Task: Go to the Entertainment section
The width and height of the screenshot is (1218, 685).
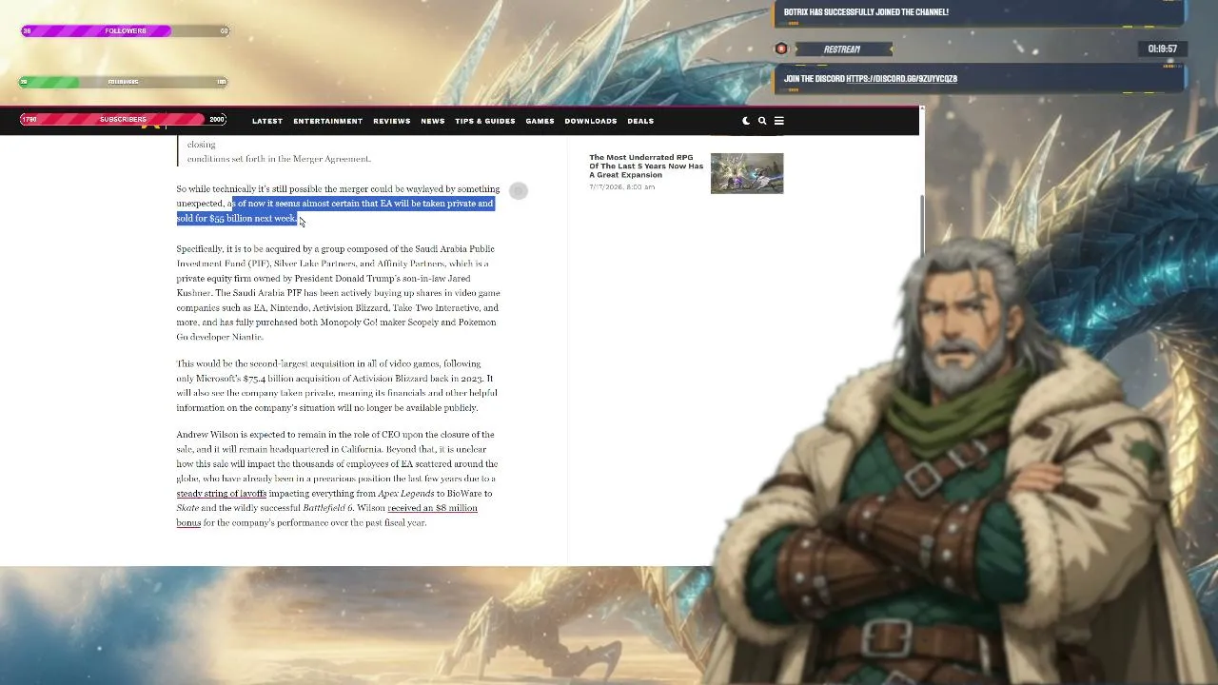Action: [328, 121]
